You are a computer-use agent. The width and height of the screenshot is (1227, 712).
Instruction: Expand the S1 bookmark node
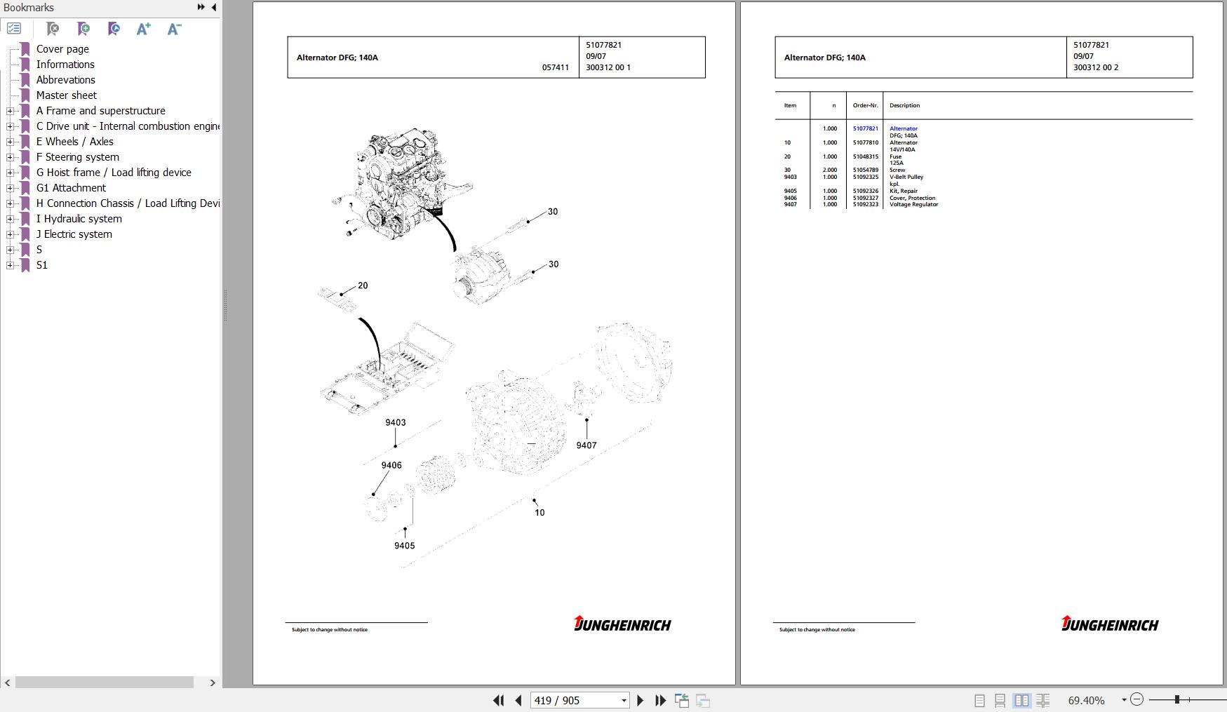pos(10,265)
